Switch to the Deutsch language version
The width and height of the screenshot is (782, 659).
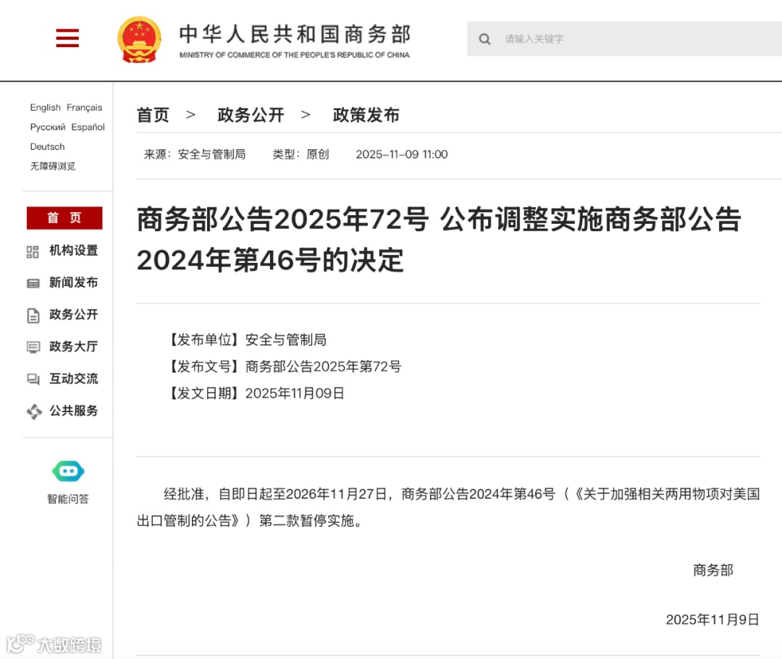click(46, 146)
